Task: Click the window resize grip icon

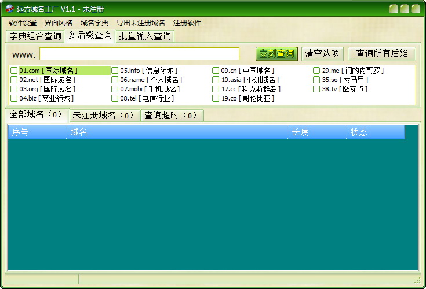Action: click(417, 281)
